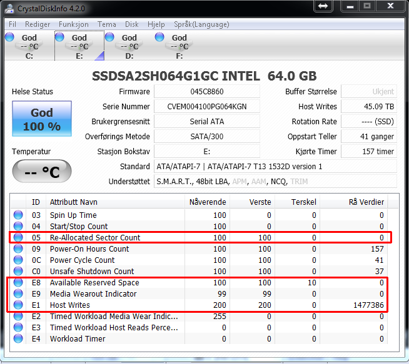The height and width of the screenshot is (364, 409).
Task: Click the -- °C temperature button
Action: click(x=42, y=172)
